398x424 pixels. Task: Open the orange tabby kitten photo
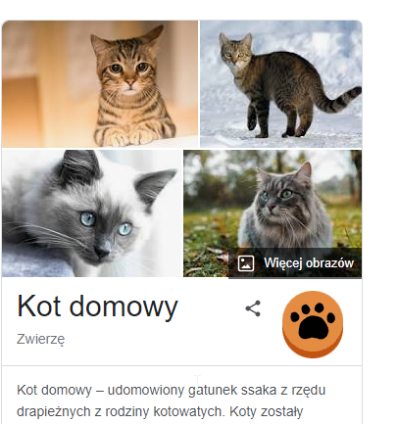[x=100, y=84]
